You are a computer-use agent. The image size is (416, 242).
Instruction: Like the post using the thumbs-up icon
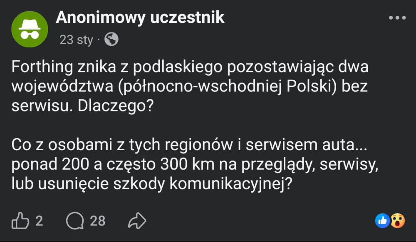click(x=21, y=221)
